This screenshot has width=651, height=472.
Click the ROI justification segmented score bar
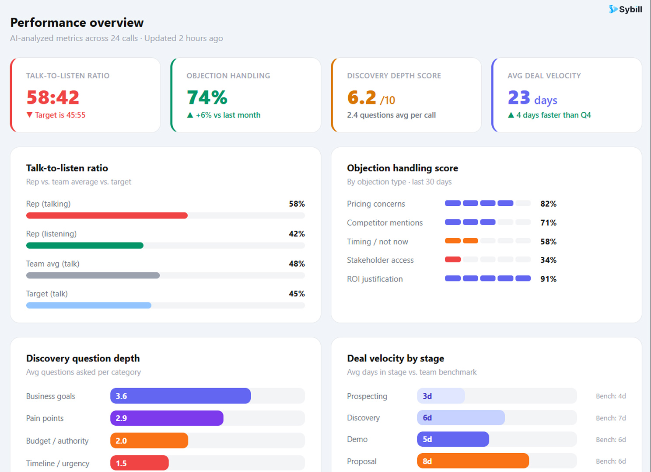pos(488,278)
